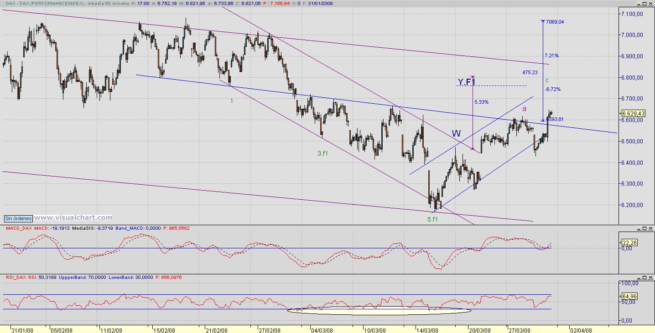Click the 27/03/08 date axis label
This screenshot has height=333, width=655.
coord(519,330)
